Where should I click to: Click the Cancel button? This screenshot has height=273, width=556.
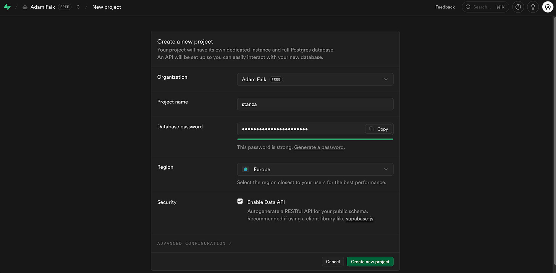click(332, 262)
